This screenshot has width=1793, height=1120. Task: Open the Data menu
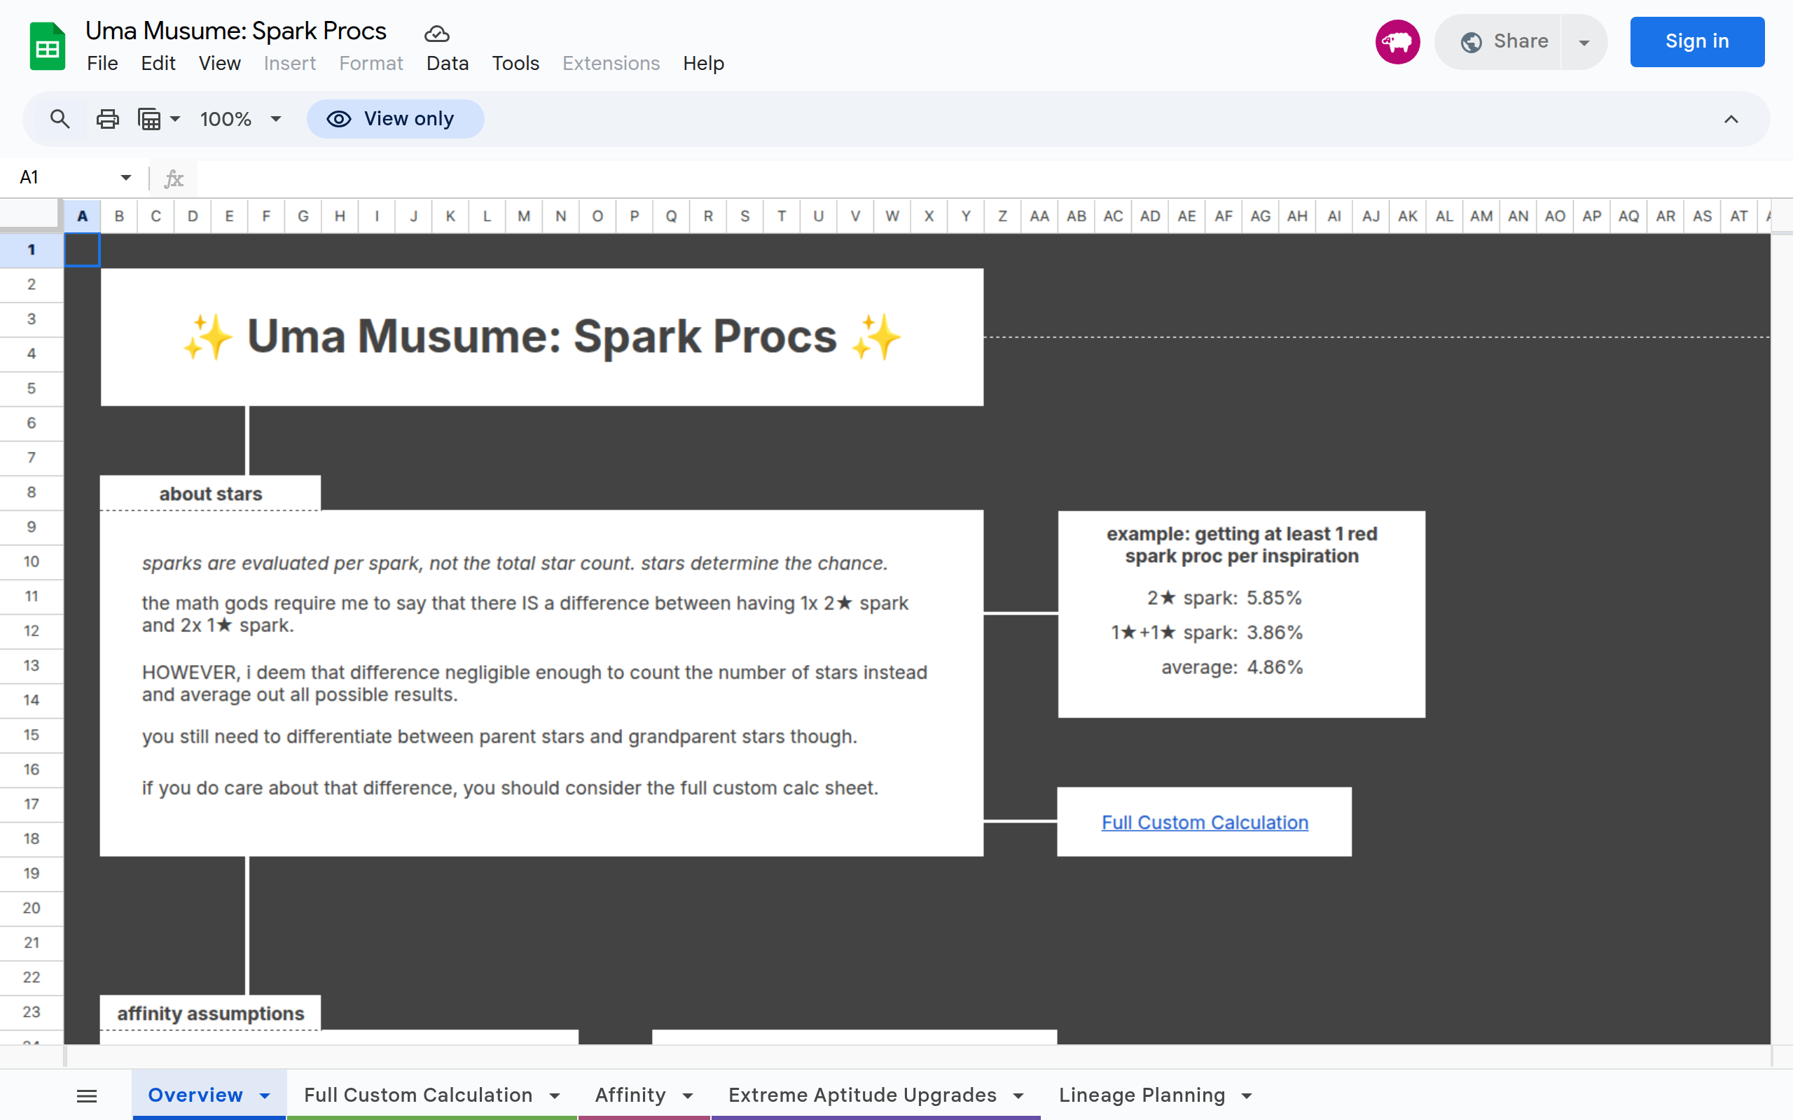pos(447,64)
